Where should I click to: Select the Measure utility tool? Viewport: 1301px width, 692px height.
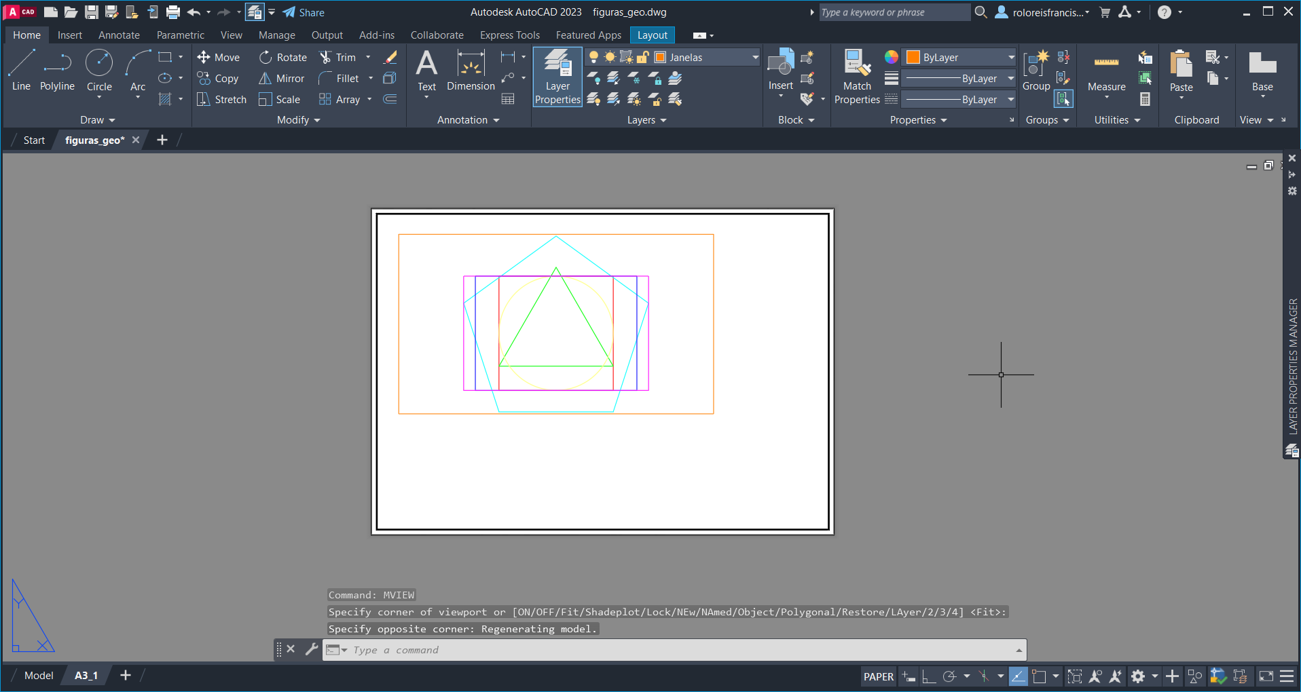click(1106, 71)
